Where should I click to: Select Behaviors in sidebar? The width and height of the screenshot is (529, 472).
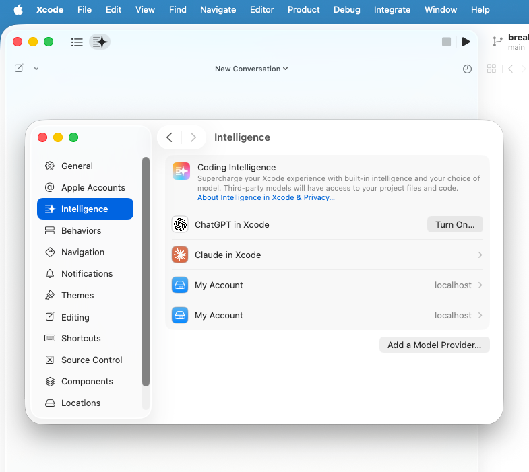[85, 230]
